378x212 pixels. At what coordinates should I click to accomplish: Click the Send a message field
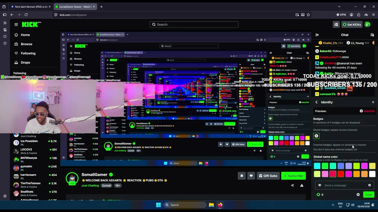344,185
